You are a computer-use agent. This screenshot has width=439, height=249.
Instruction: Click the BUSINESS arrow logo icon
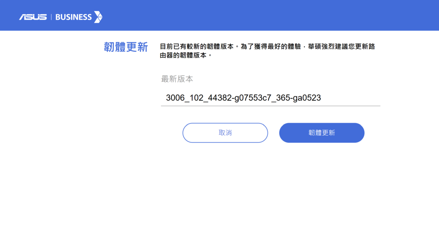click(x=98, y=17)
